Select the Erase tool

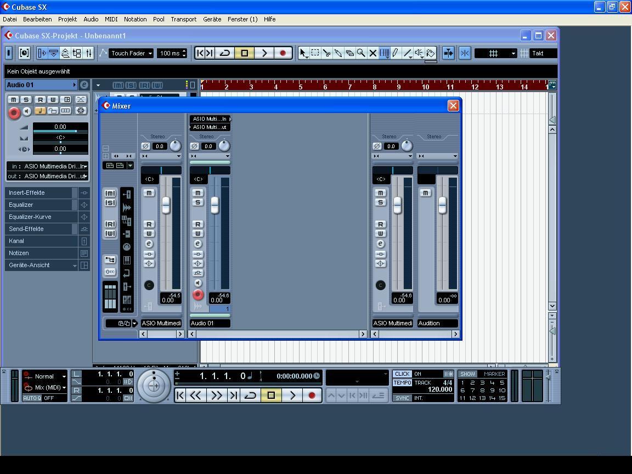(x=350, y=53)
